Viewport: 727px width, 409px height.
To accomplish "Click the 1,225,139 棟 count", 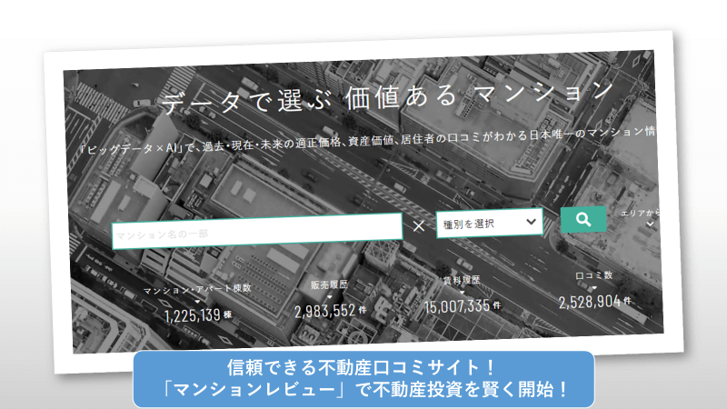I will tap(198, 315).
